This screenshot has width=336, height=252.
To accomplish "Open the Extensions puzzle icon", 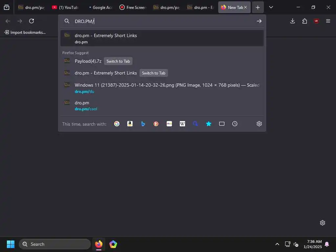I will pyautogui.click(x=304, y=21).
